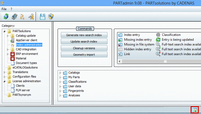Click the Fingerprints blue folder icon
201x114 pixels.
click(65, 91)
